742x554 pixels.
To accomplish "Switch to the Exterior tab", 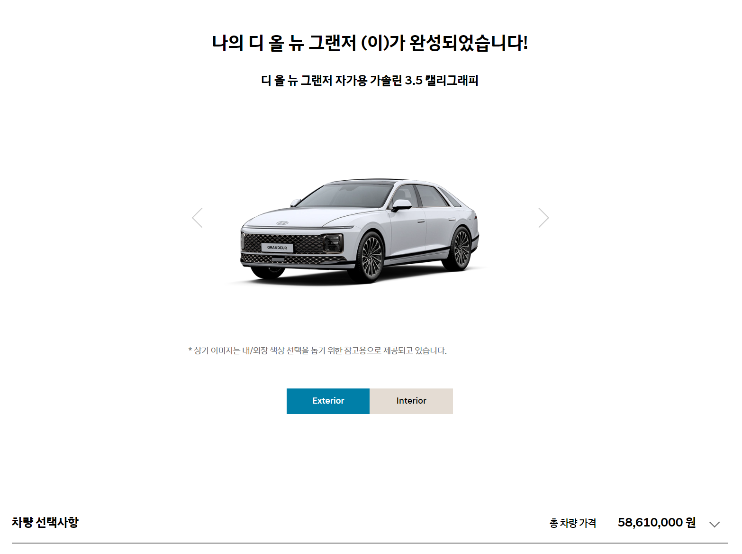I will (x=328, y=401).
